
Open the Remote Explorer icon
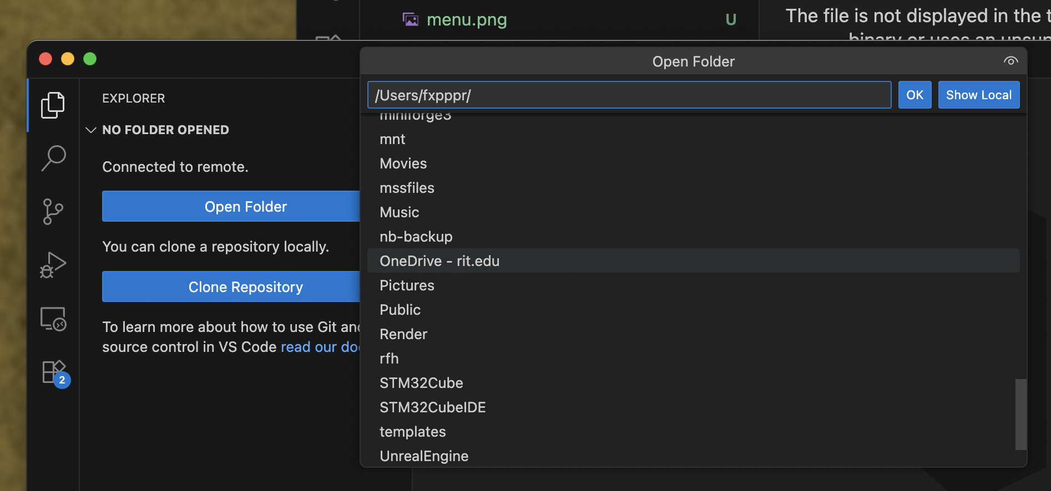[53, 319]
